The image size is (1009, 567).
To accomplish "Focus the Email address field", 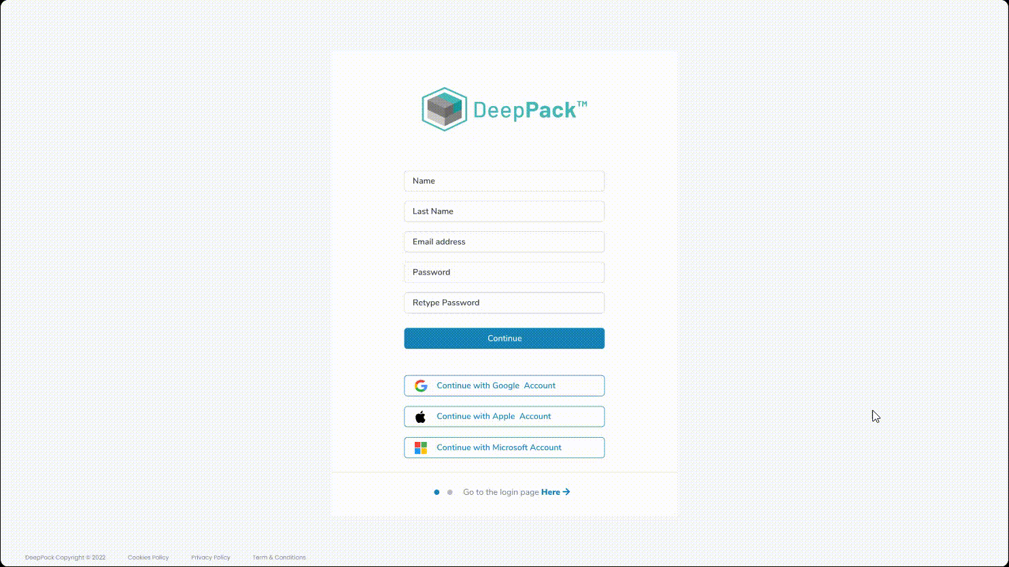I will [504, 242].
